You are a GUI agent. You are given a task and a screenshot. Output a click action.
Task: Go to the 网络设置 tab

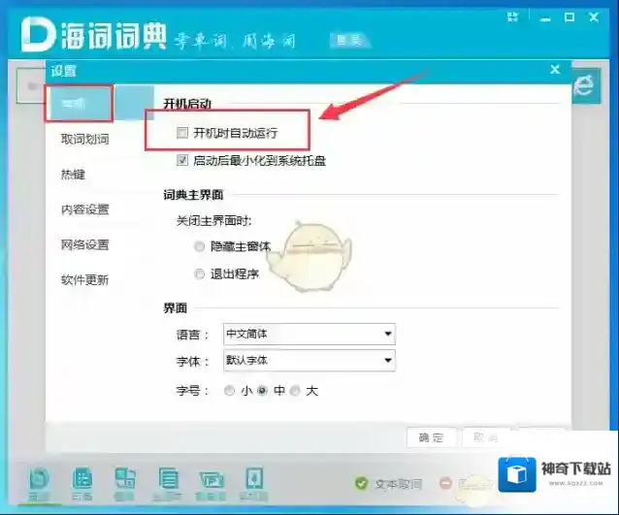click(85, 244)
